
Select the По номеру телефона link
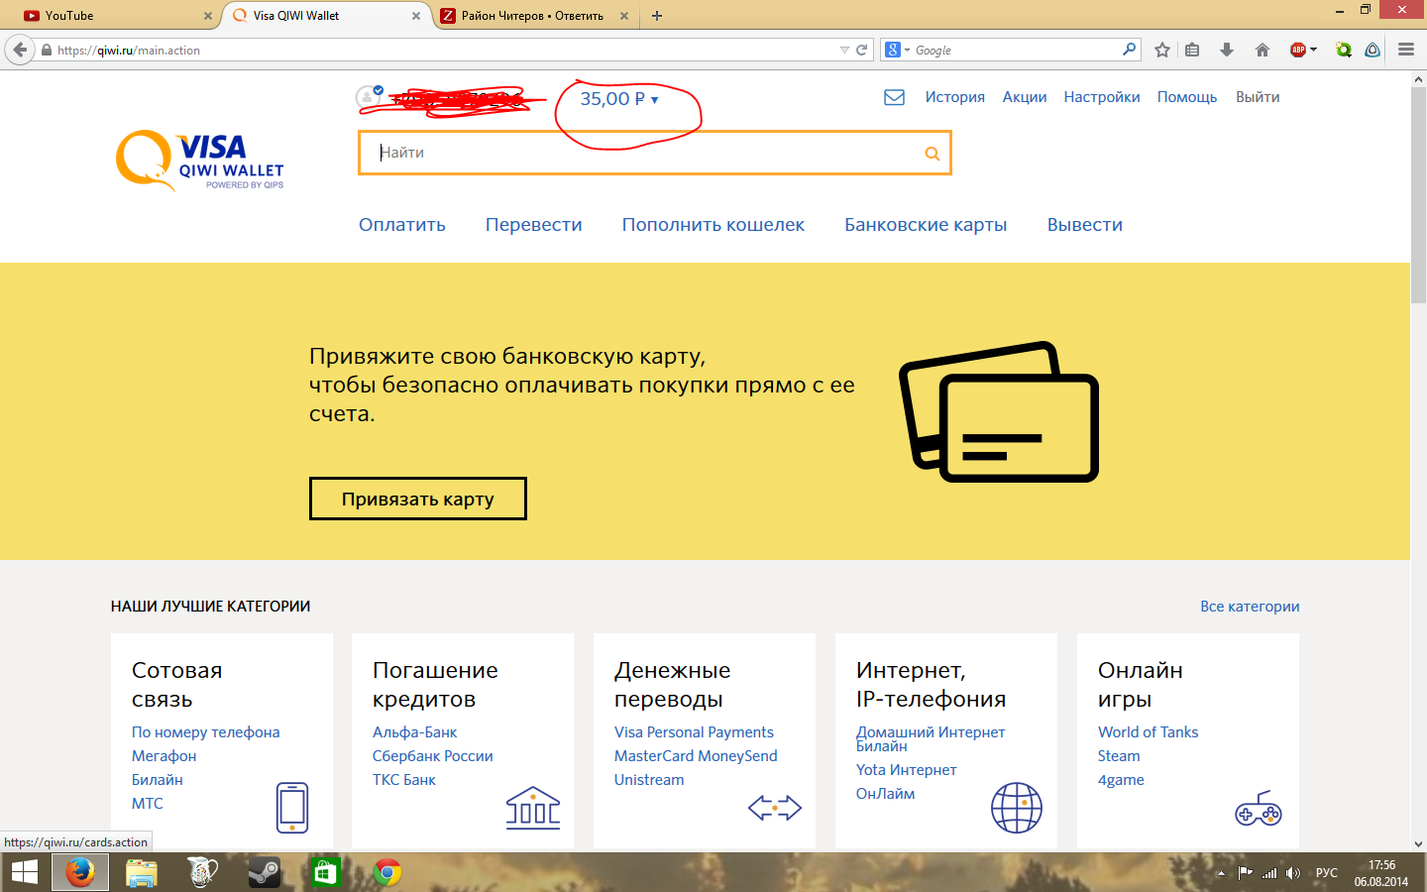[206, 732]
